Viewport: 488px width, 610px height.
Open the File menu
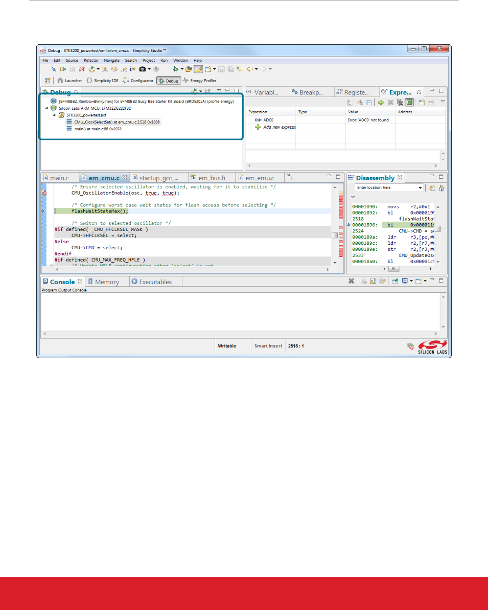(x=45, y=61)
